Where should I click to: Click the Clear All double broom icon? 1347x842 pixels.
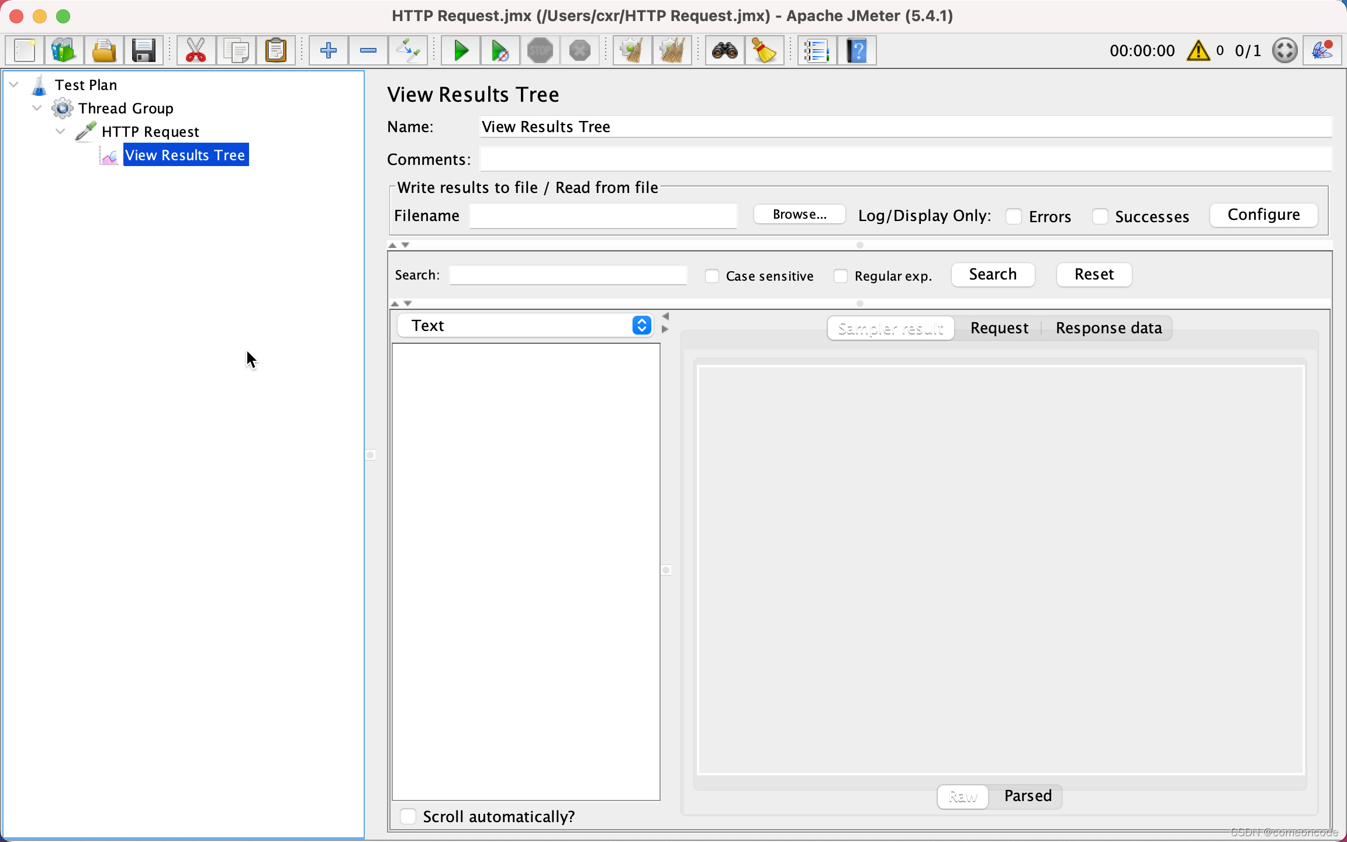click(x=672, y=50)
